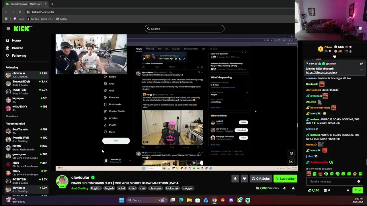Click the Gift Subs button

tap(261, 179)
